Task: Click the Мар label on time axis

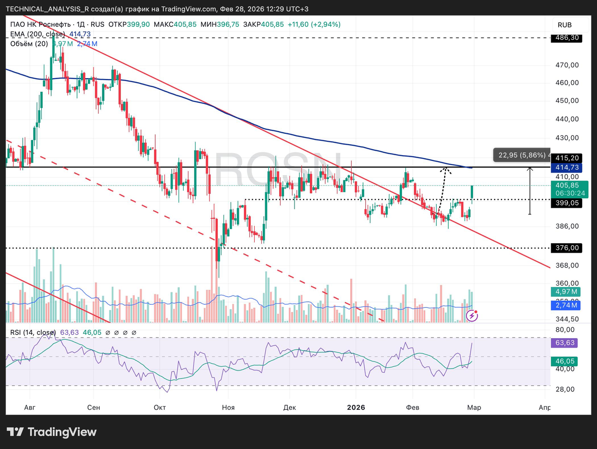Action: coord(474,407)
